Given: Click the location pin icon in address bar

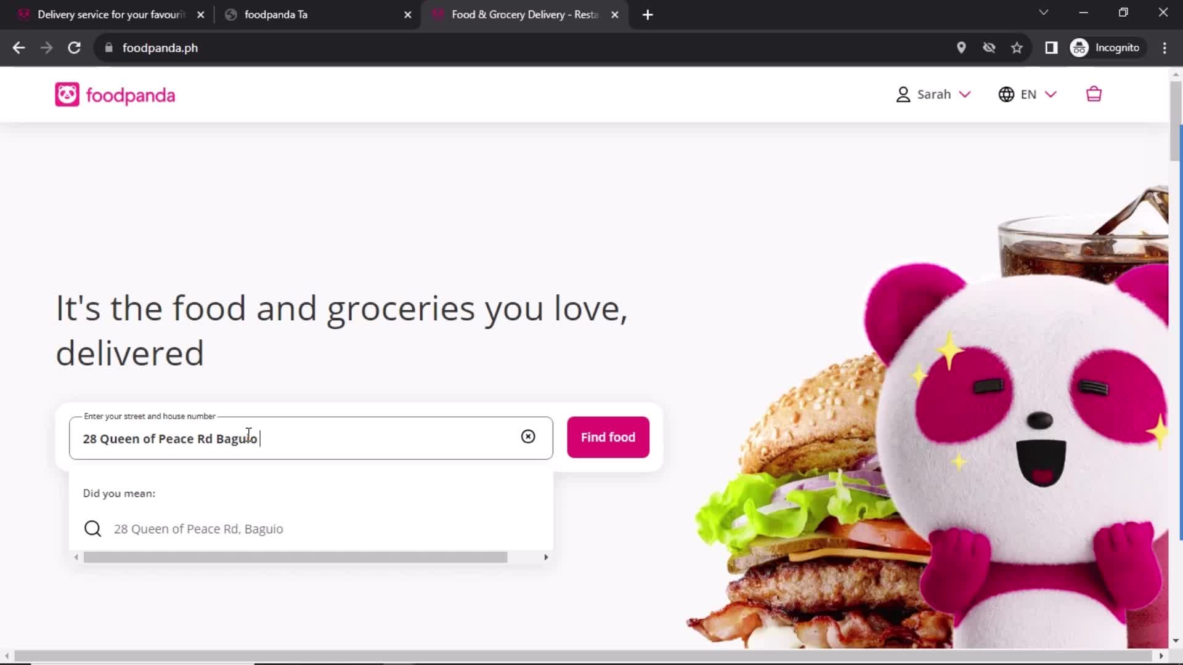Looking at the screenshot, I should click(961, 47).
